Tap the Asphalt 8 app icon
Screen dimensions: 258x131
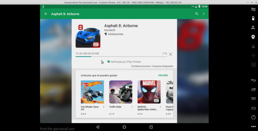[88, 35]
